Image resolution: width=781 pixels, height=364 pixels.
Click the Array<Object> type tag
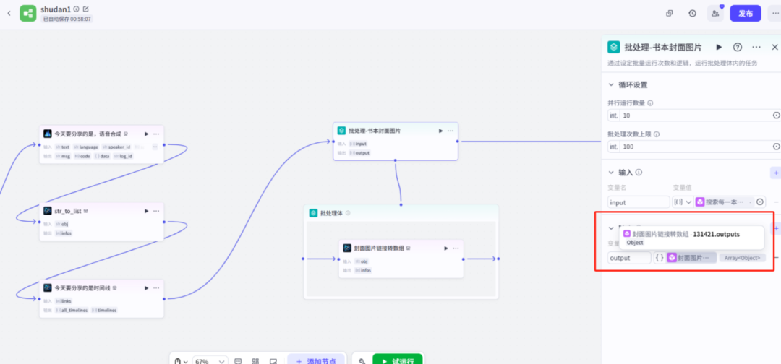[742, 258]
